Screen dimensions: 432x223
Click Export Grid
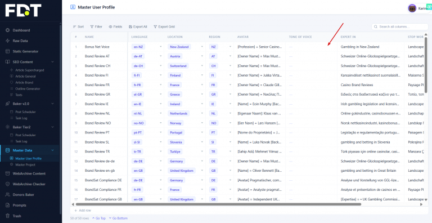pos(164,27)
